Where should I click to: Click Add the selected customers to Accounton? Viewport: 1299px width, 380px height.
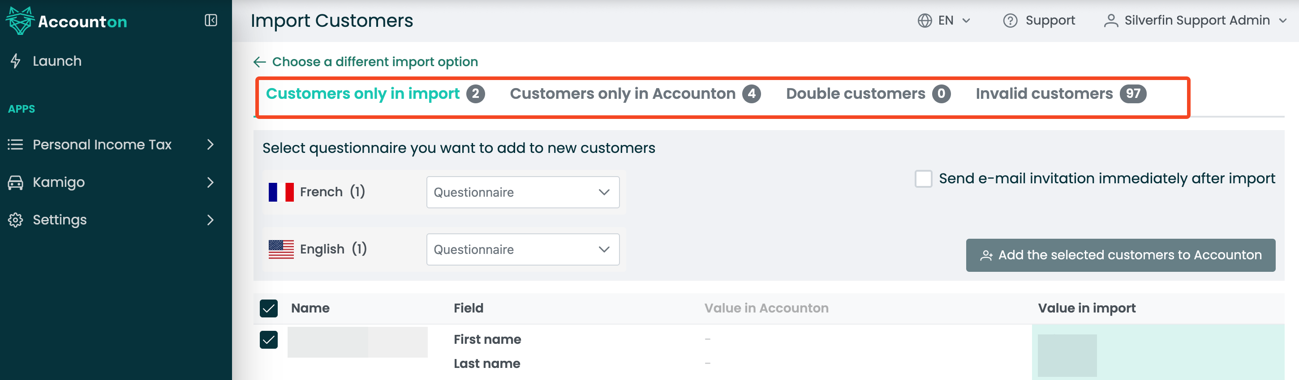1120,255
